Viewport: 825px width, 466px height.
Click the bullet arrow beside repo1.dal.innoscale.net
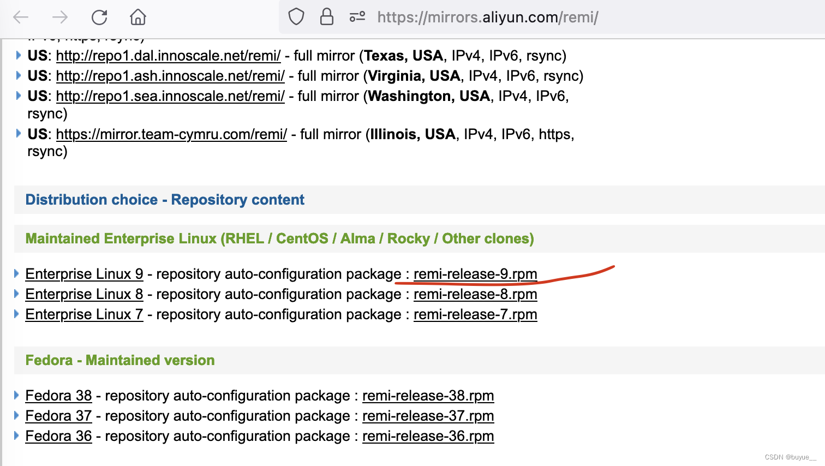(19, 55)
